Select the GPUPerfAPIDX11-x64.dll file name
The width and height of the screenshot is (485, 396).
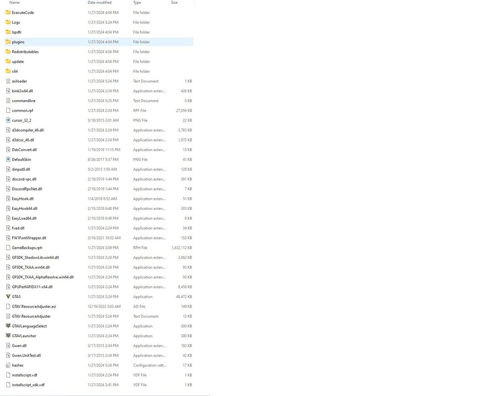click(x=32, y=287)
